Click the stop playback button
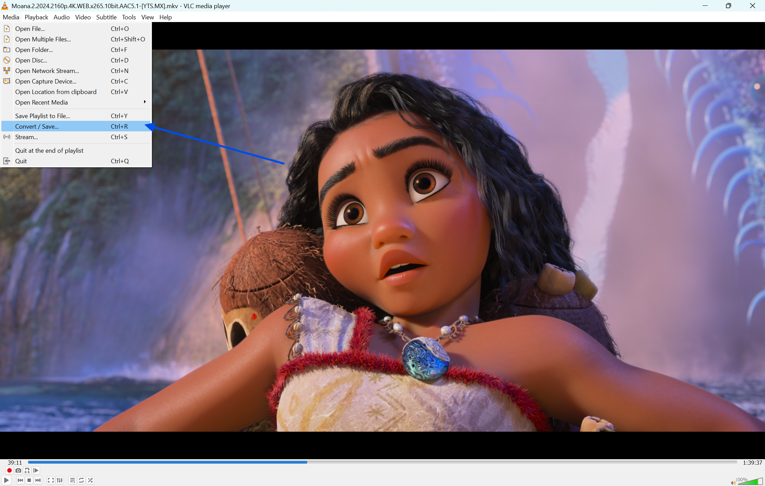Screen dimensions: 765x486 click(x=29, y=480)
